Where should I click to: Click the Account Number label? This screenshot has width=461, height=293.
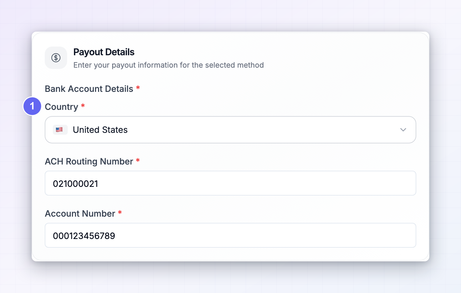80,214
